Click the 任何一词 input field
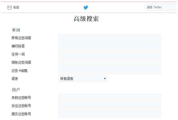Screen dimensions: 178x120 [110, 54]
